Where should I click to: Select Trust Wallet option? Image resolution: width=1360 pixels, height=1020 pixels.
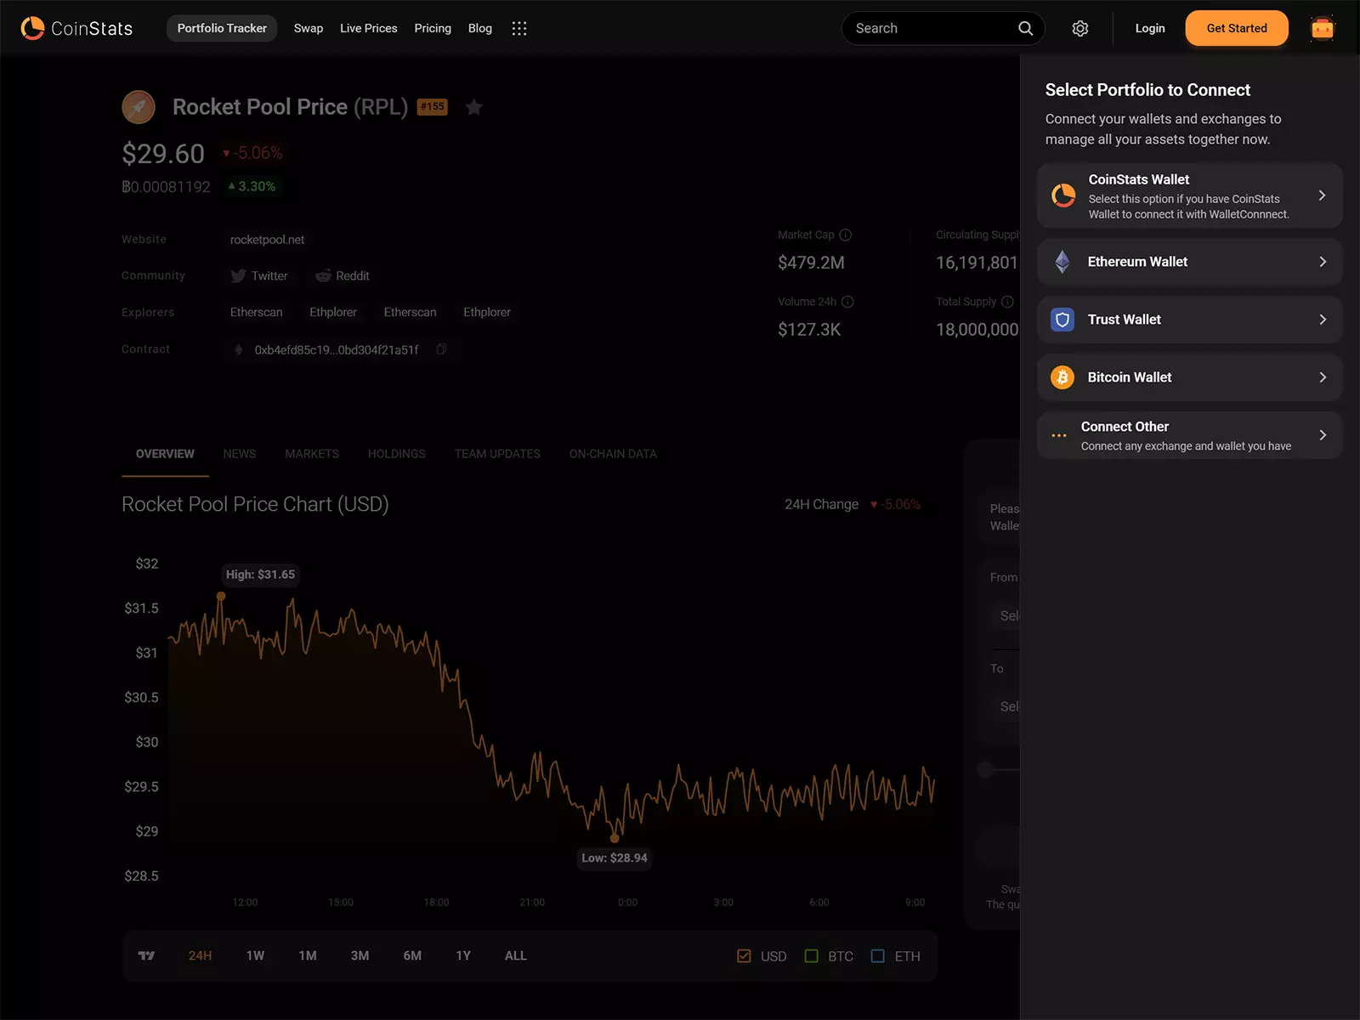[x=1190, y=320]
